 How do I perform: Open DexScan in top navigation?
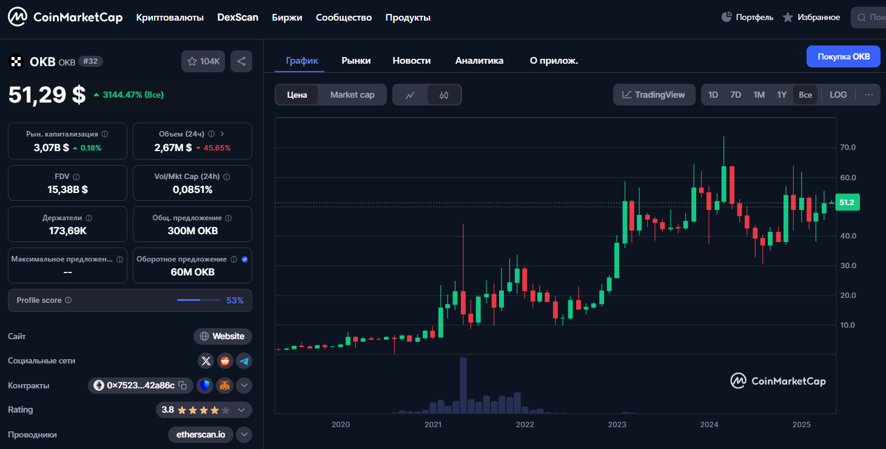pyautogui.click(x=238, y=18)
